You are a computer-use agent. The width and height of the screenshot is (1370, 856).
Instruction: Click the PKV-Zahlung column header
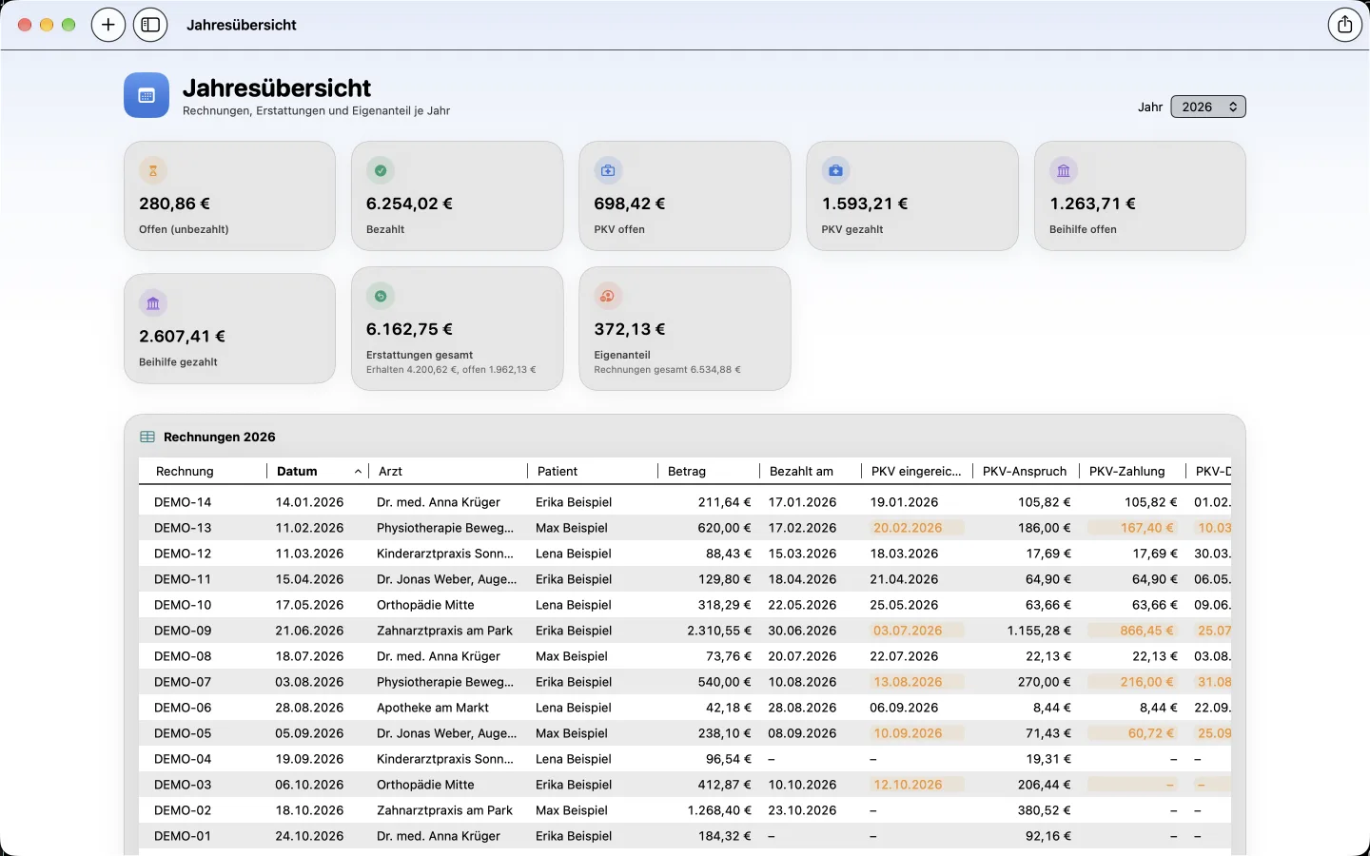tap(1131, 471)
